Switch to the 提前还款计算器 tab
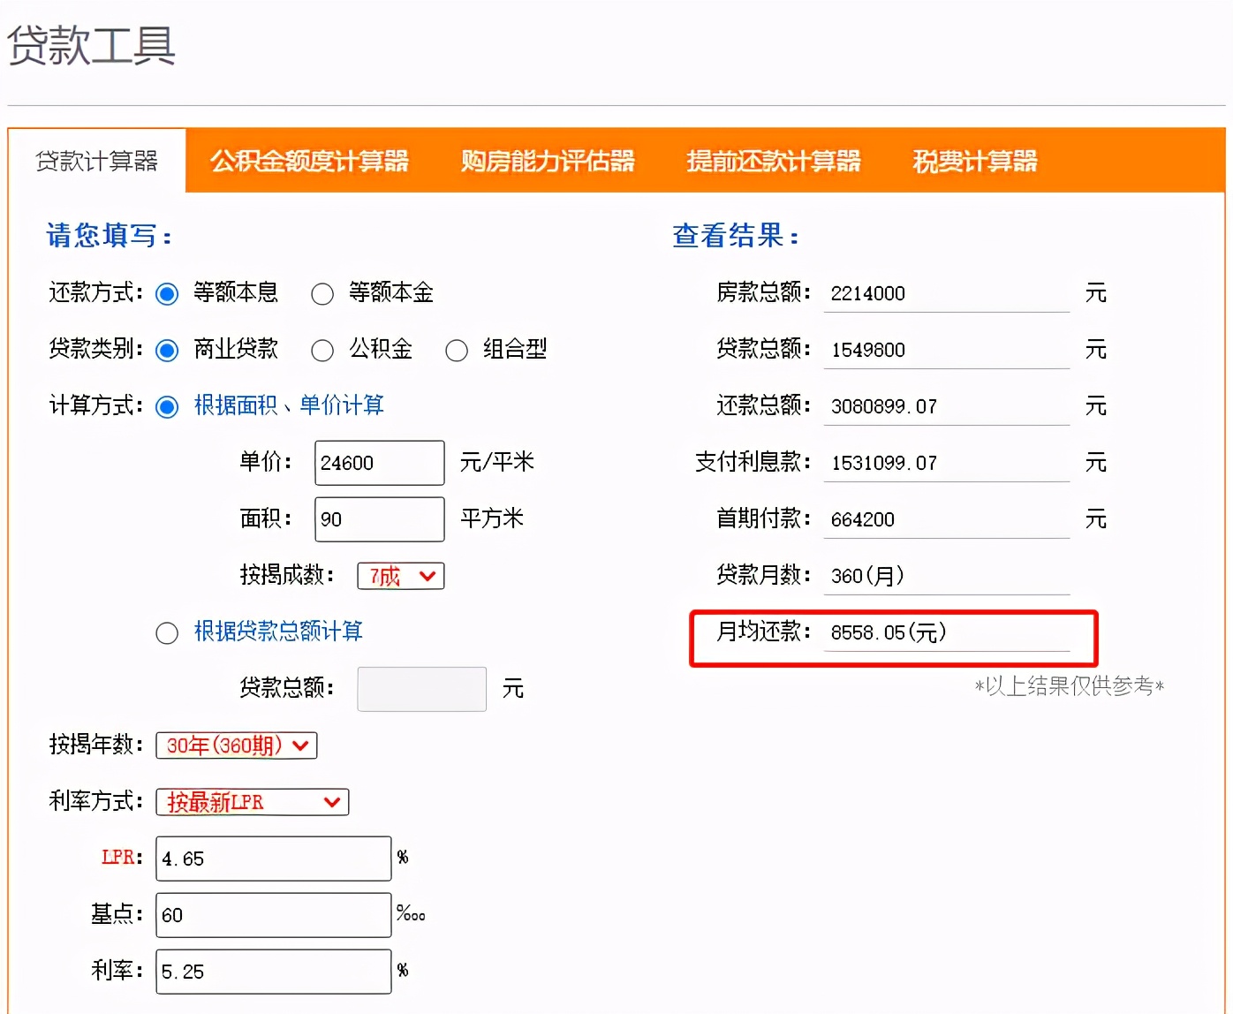The height and width of the screenshot is (1014, 1233). pos(775,162)
